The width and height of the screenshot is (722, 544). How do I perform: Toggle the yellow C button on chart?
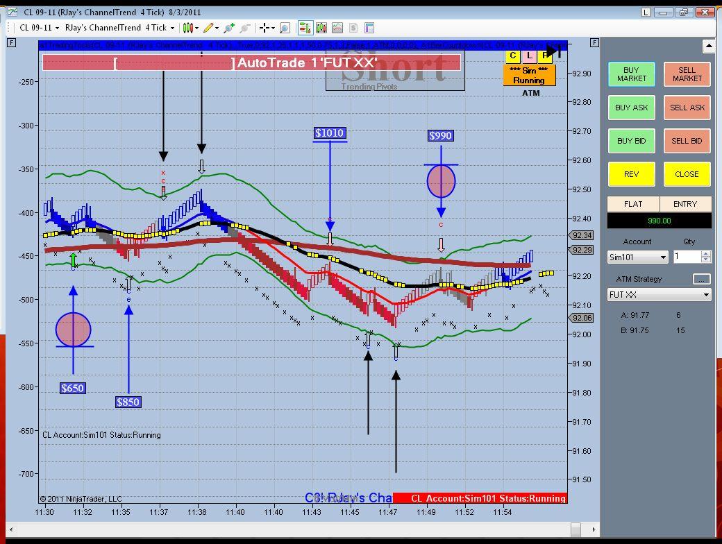tap(512, 56)
